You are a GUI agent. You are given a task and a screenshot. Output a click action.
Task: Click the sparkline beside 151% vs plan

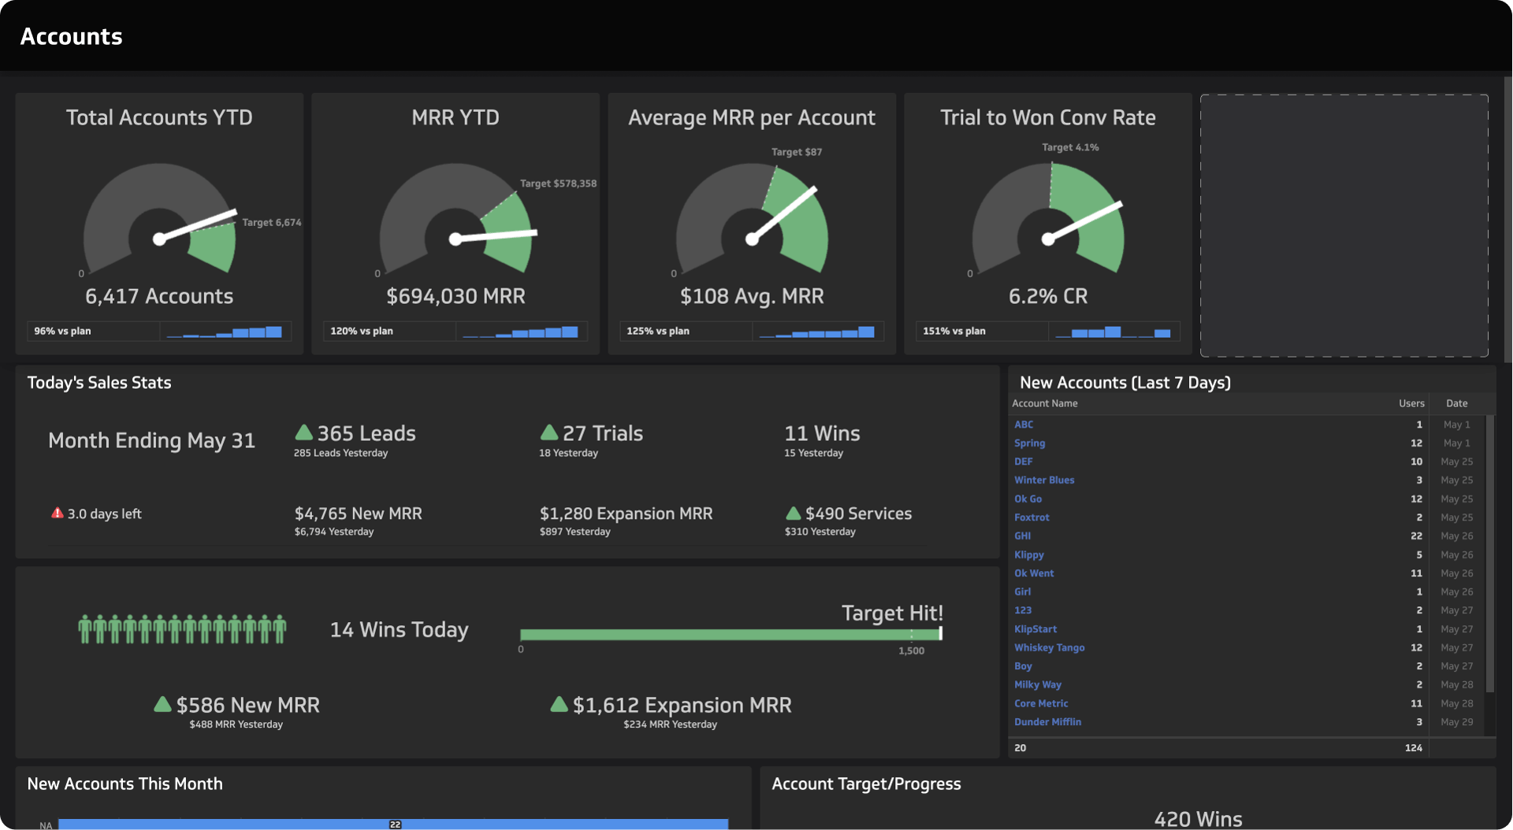pyautogui.click(x=1113, y=331)
